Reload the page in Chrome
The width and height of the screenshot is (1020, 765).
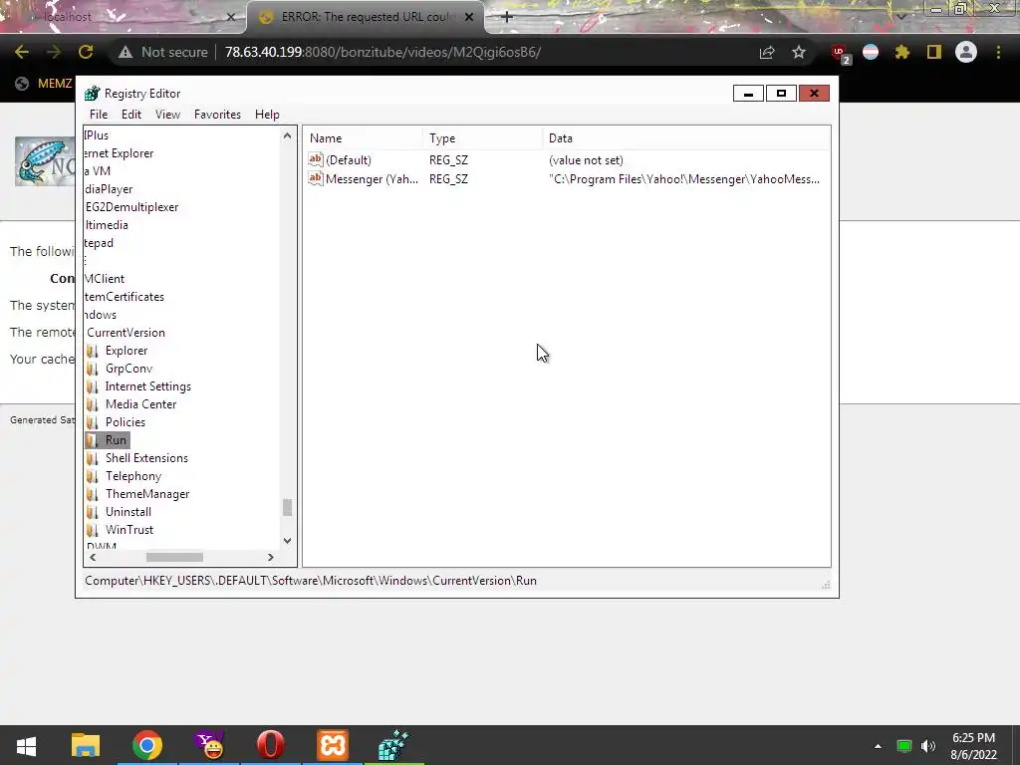pos(86,52)
